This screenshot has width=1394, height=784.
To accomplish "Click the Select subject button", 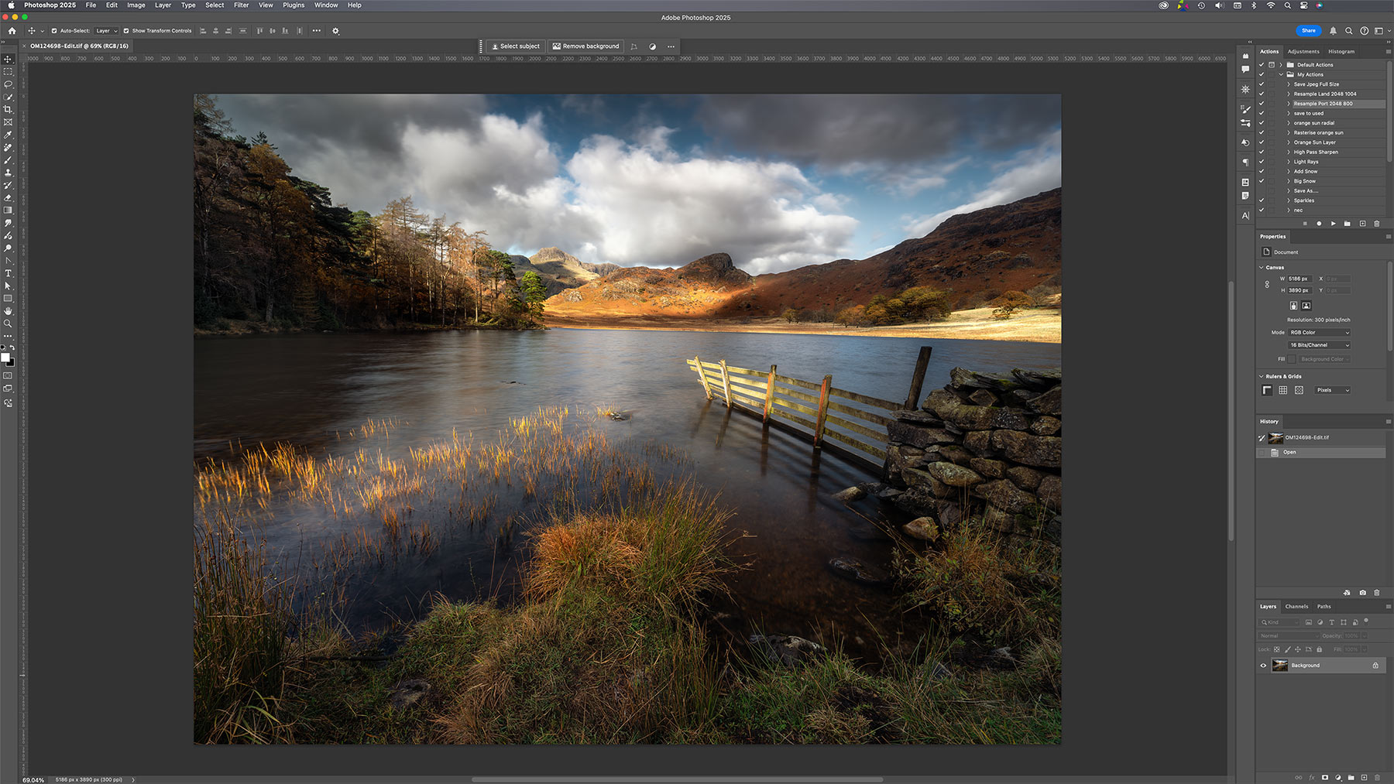I will click(x=515, y=46).
